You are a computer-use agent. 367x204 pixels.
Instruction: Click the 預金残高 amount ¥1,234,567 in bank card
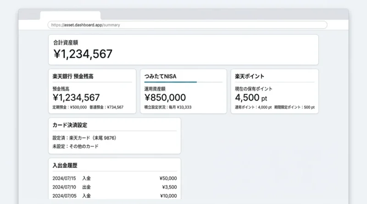click(x=76, y=97)
